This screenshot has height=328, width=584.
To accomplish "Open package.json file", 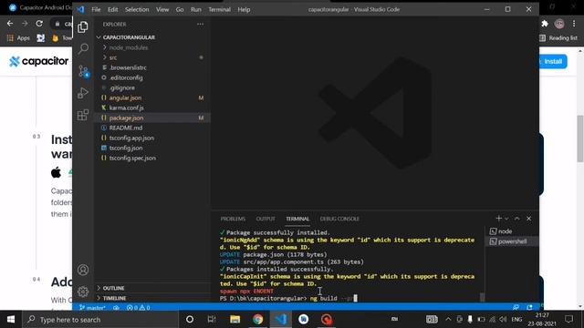I will [152, 118].
